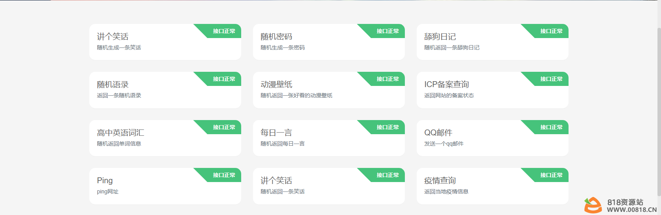This screenshot has width=661, height=215.
Task: Click the description 返回当地疫情信息
Action: click(446, 191)
